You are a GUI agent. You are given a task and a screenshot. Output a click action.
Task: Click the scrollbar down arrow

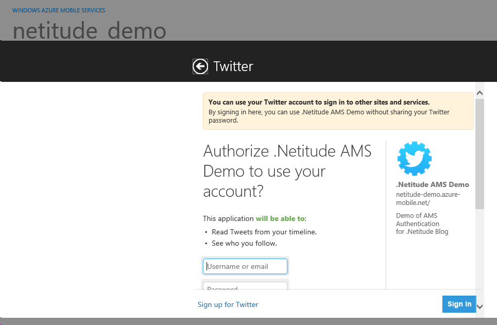479,306
